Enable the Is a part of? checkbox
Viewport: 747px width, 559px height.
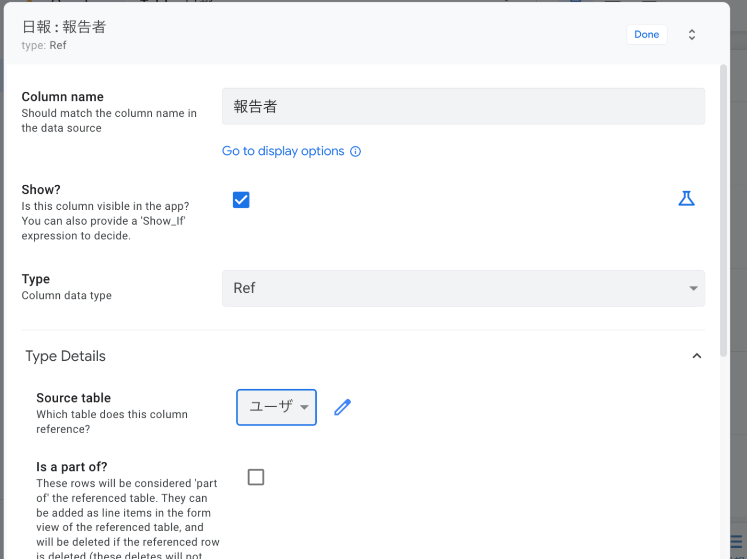tap(256, 477)
